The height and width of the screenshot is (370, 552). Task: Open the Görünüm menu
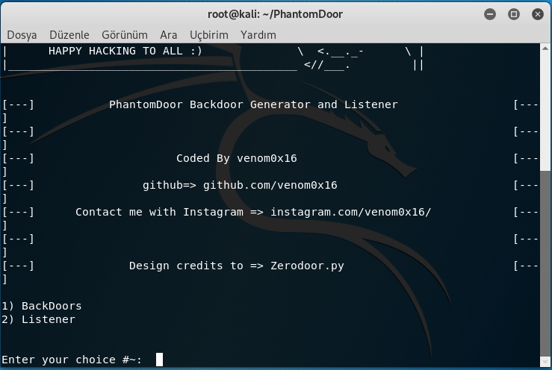click(x=125, y=35)
